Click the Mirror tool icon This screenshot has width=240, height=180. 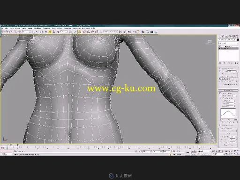pyautogui.click(x=121, y=32)
